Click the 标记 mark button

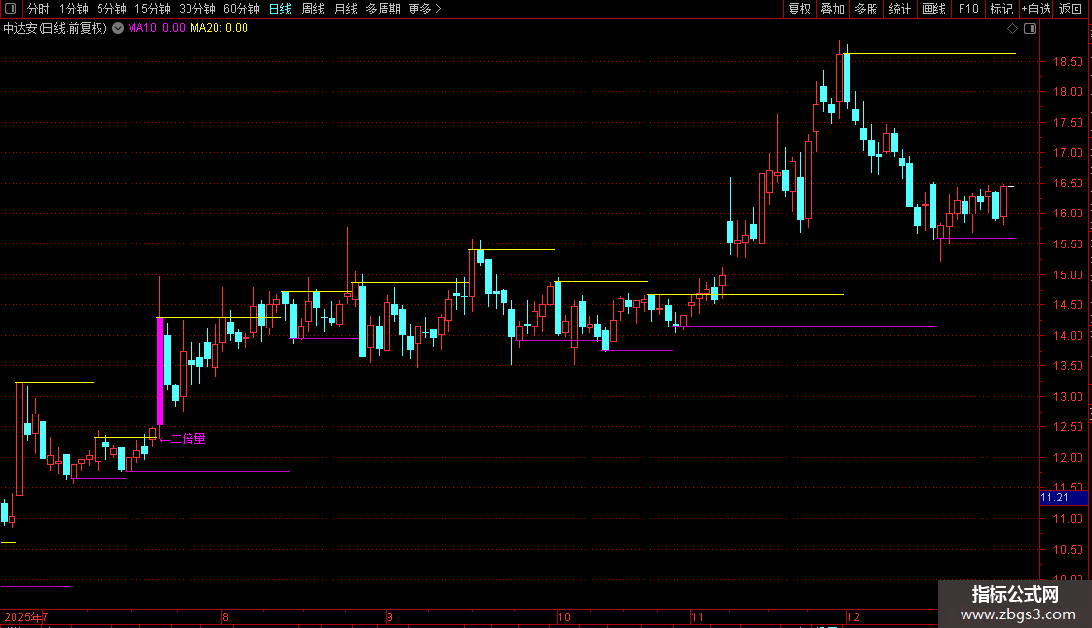click(1001, 9)
